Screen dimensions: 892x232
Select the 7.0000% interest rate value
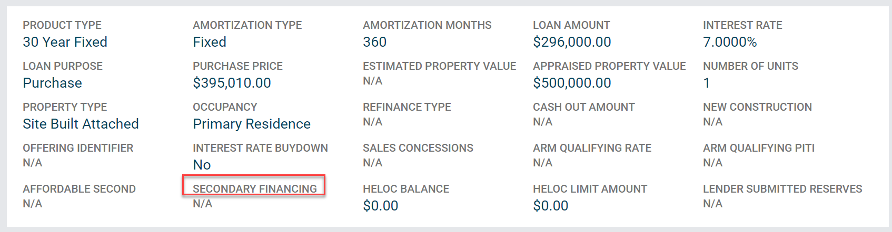tap(730, 42)
